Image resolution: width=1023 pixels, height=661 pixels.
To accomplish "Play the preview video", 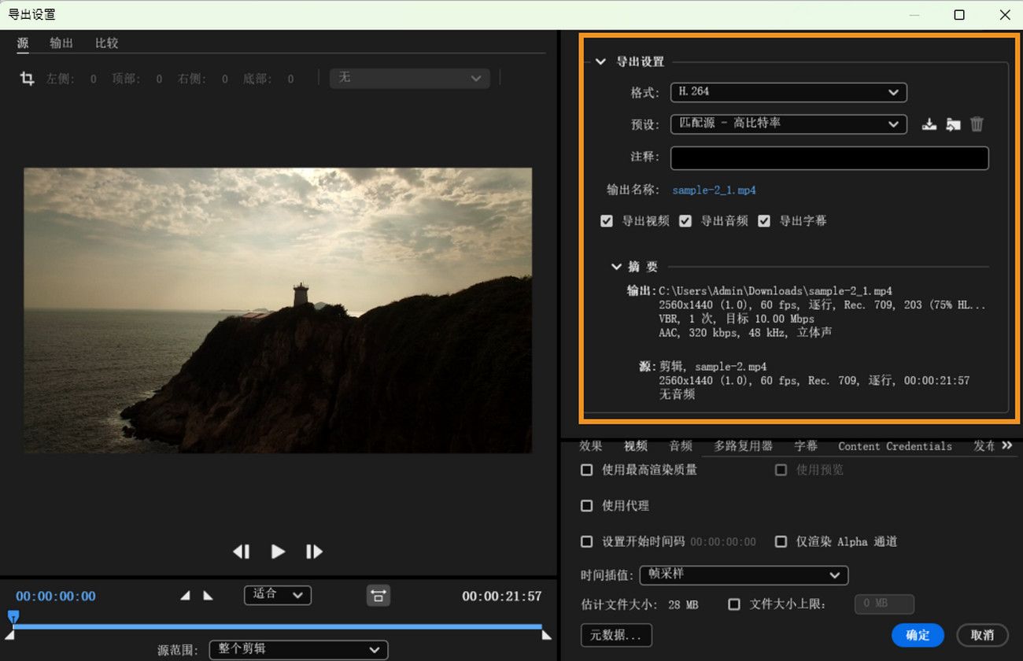I will (278, 552).
